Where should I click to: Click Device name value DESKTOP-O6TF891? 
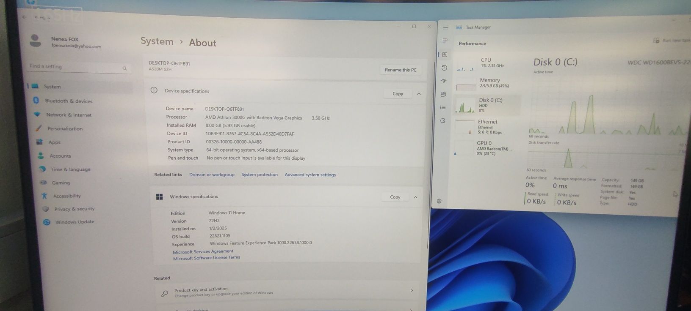(224, 109)
